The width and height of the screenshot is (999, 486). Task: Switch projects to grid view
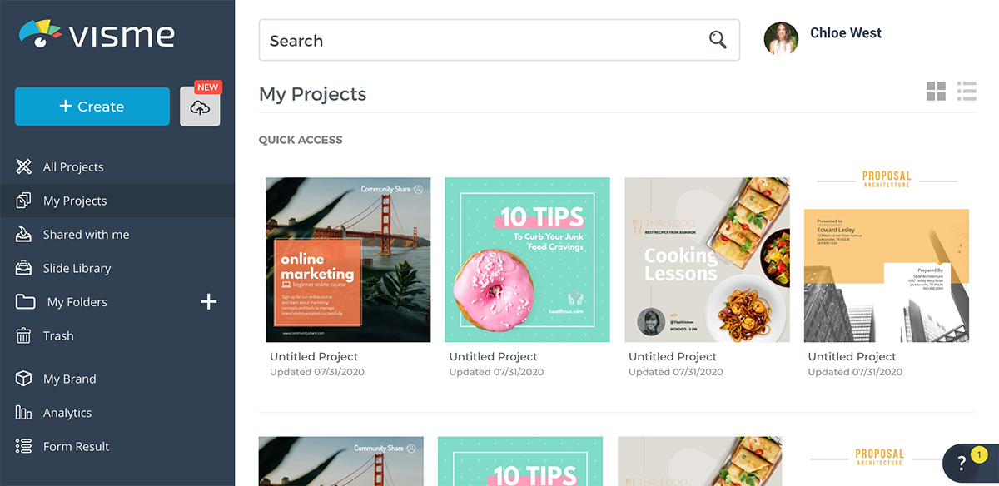pyautogui.click(x=936, y=92)
